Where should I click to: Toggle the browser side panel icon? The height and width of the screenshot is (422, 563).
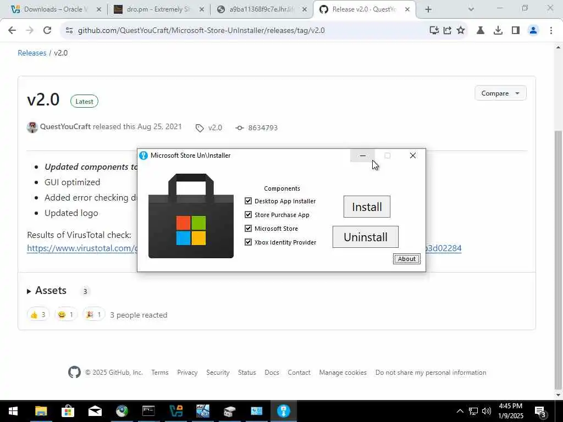[x=516, y=31]
